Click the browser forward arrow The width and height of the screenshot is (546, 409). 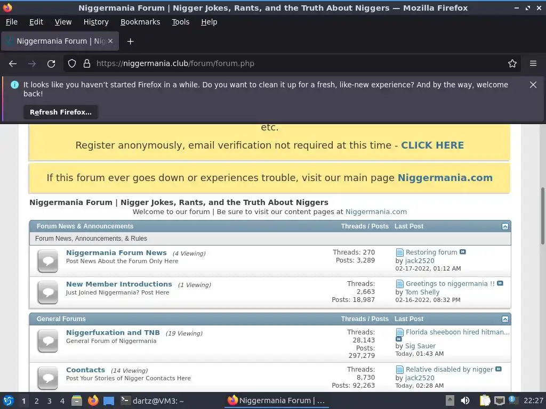(x=32, y=64)
